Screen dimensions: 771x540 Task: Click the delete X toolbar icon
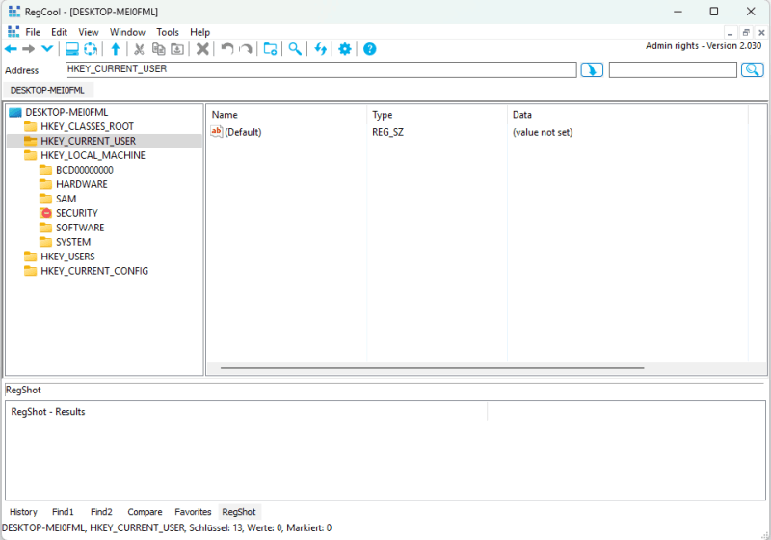click(202, 49)
